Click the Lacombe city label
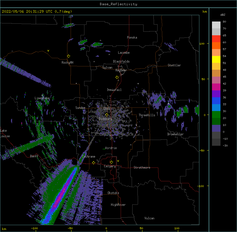The image size is (237, 232). click(124, 53)
